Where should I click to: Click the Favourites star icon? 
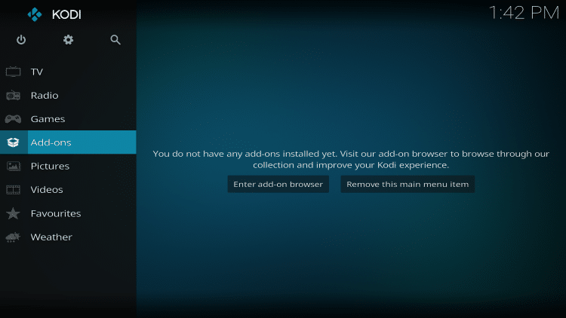click(x=14, y=213)
